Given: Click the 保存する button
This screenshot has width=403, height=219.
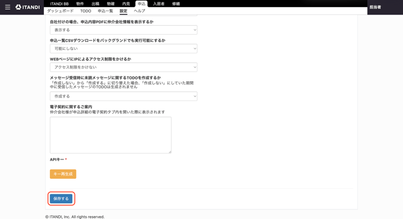Looking at the screenshot, I should tap(61, 199).
